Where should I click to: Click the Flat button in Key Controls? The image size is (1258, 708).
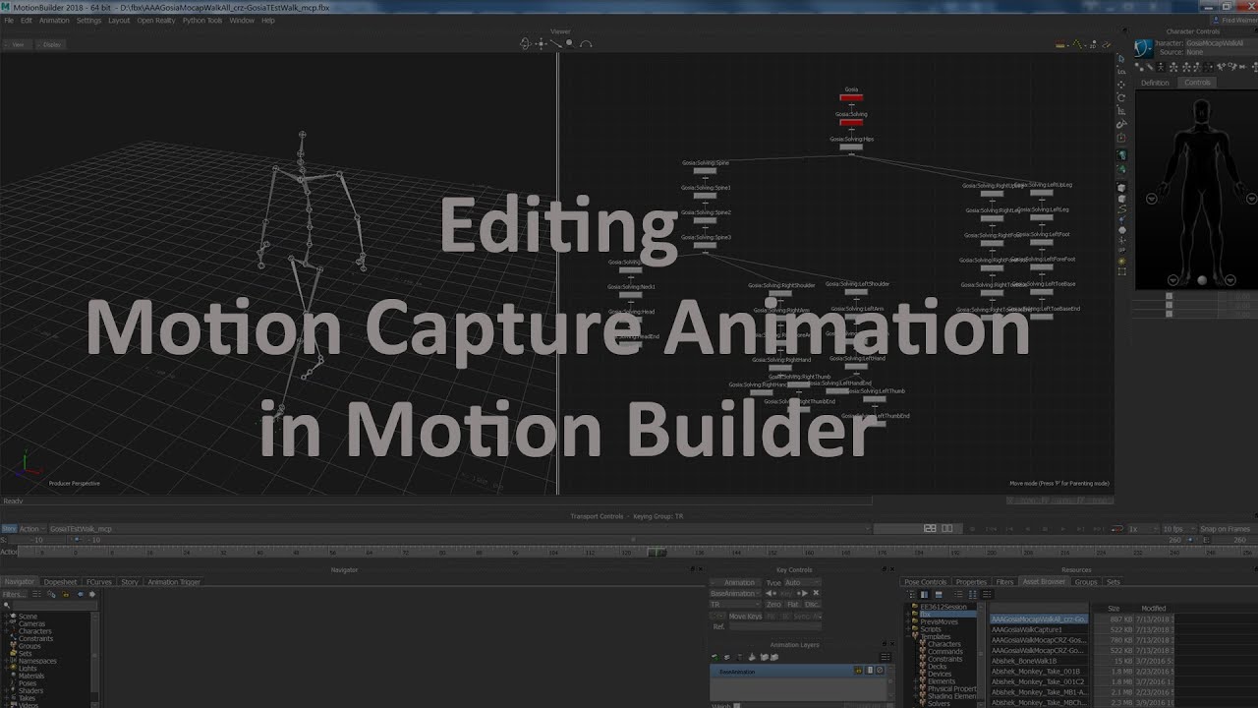coord(793,605)
